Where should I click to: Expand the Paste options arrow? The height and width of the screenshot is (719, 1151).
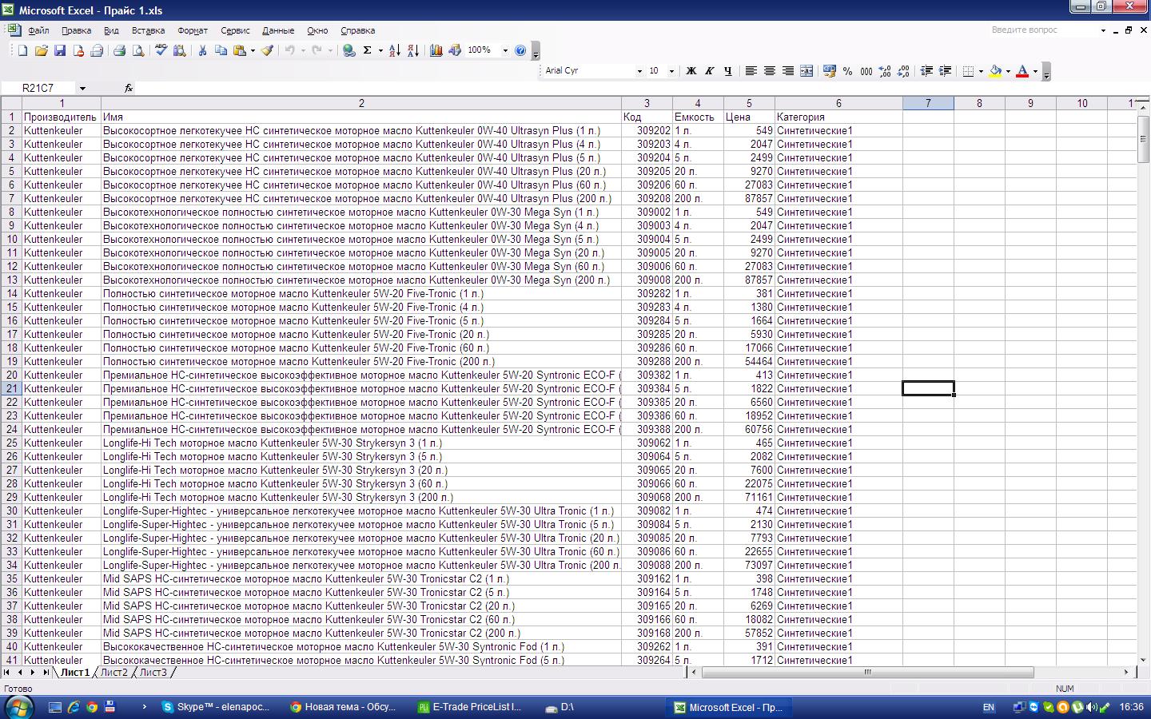tap(253, 50)
